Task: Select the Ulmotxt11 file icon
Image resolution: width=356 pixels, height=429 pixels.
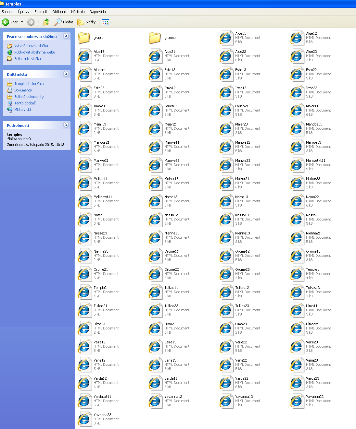Action: [297, 328]
